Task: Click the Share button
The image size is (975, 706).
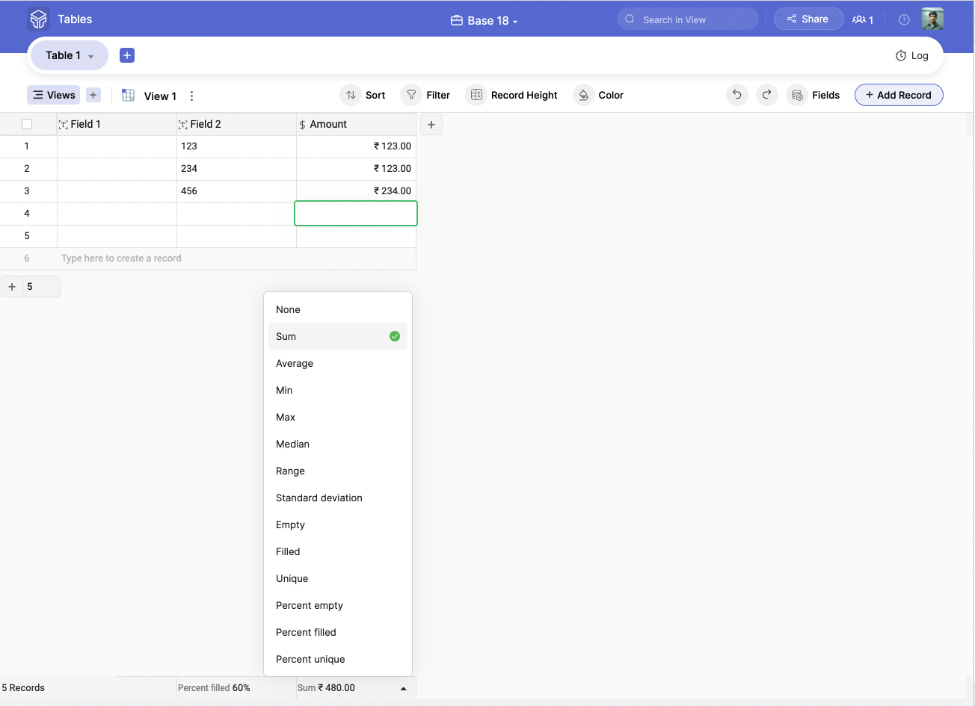Action: 808,19
